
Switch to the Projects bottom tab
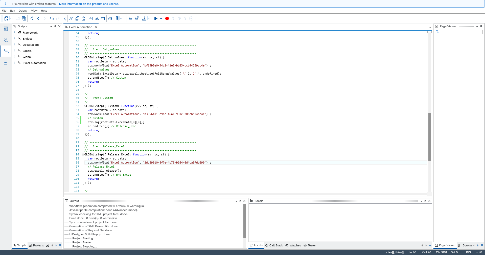[x=36, y=245]
